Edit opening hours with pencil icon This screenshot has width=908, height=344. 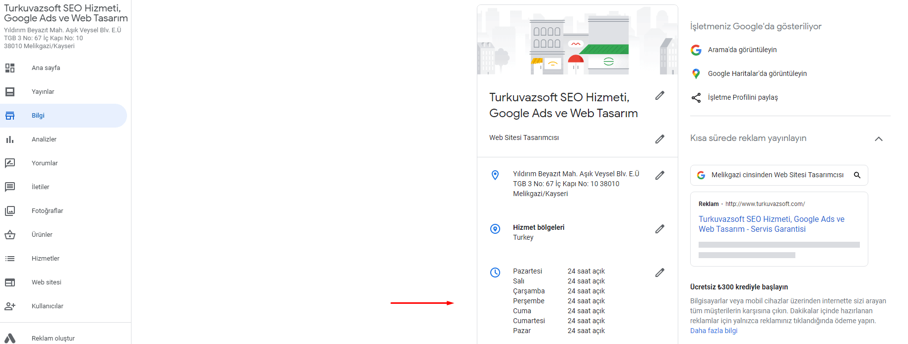[660, 273]
